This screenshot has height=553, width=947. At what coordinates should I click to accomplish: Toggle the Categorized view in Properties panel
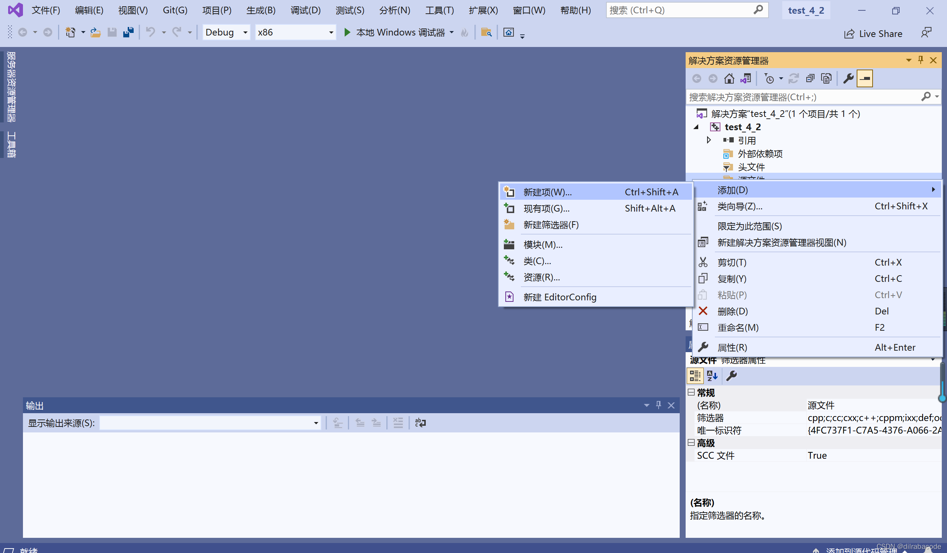click(x=695, y=375)
